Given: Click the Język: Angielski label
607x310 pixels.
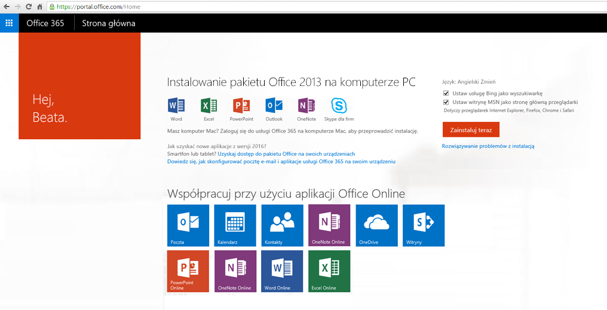Looking at the screenshot, I should [460, 82].
